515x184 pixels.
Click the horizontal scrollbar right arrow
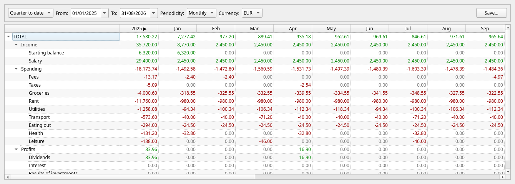click(x=502, y=177)
